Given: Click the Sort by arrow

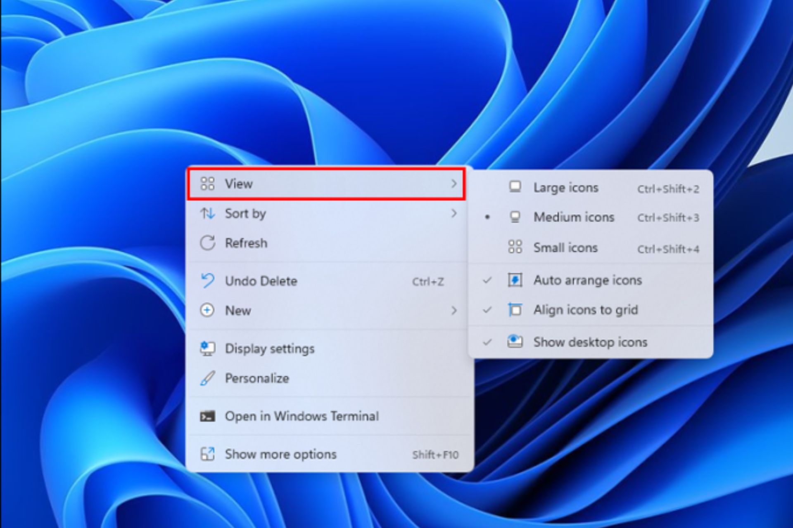Looking at the screenshot, I should pos(454,213).
